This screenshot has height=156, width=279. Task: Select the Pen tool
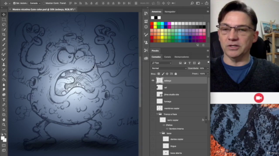pyautogui.click(x=4, y=105)
